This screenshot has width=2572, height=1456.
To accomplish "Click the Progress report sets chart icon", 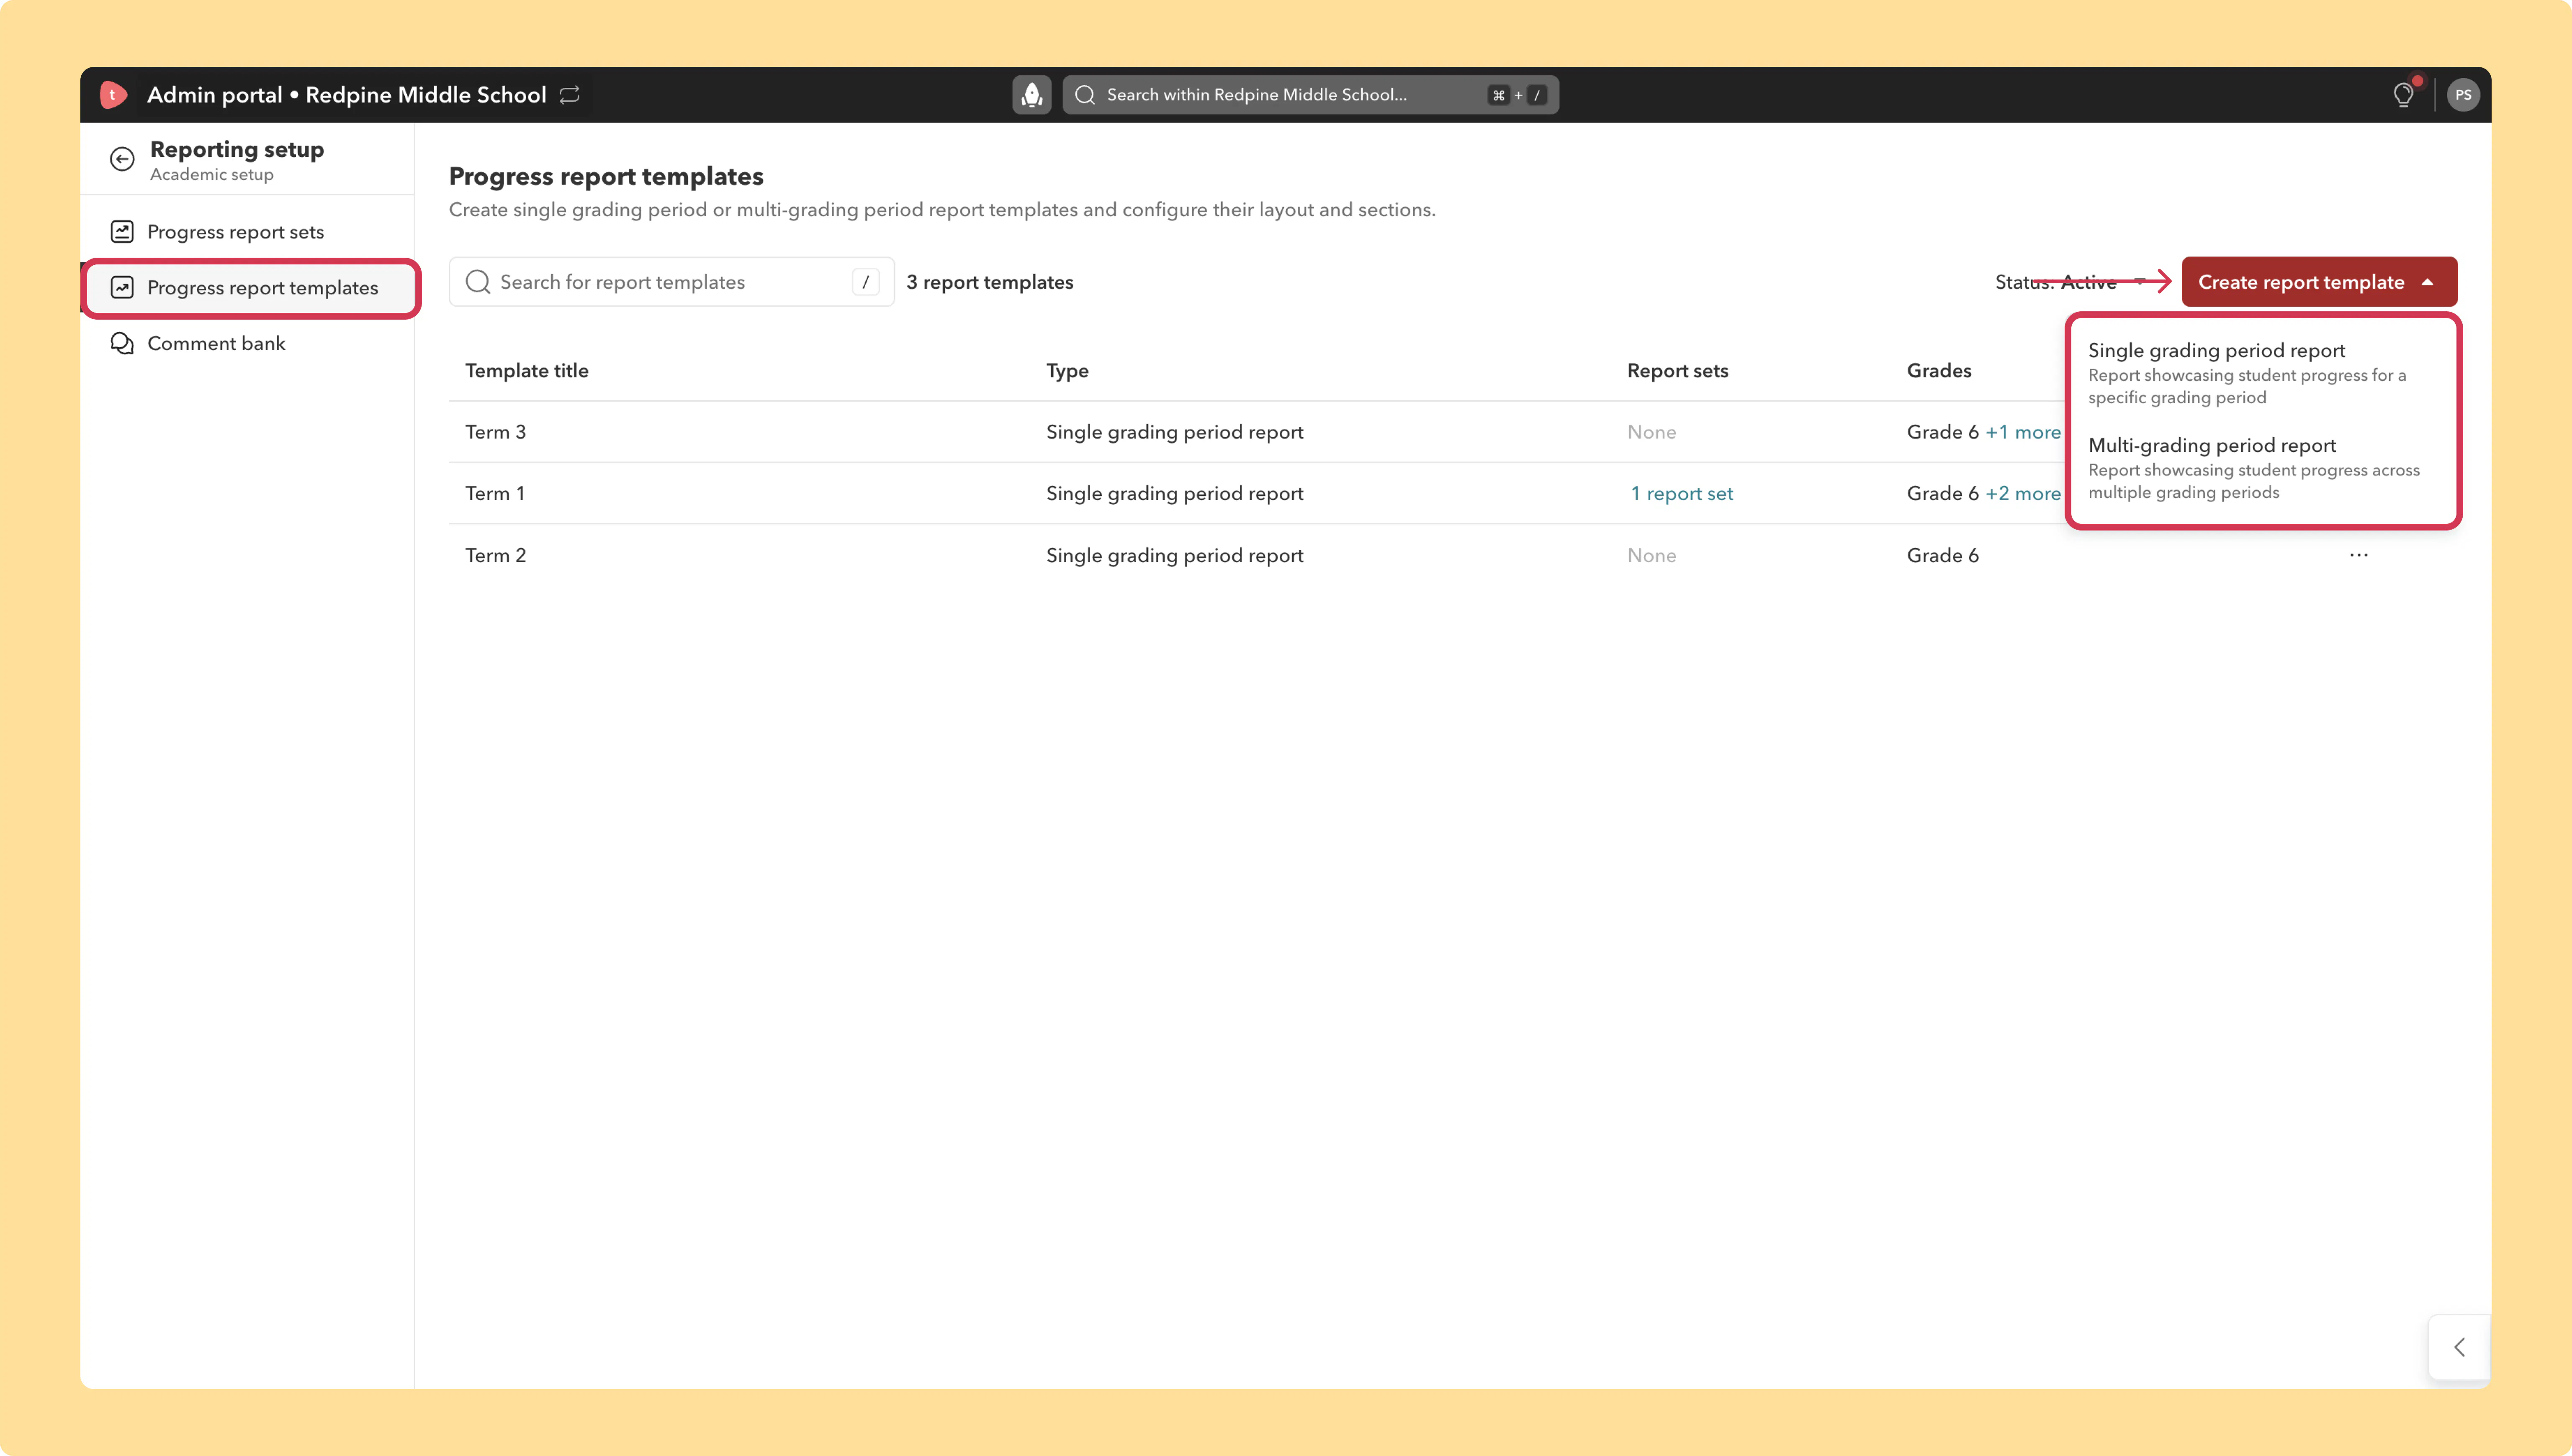I will tap(122, 232).
